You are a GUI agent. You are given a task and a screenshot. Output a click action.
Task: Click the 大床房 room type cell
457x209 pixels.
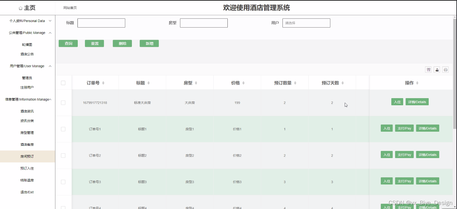[190, 103]
